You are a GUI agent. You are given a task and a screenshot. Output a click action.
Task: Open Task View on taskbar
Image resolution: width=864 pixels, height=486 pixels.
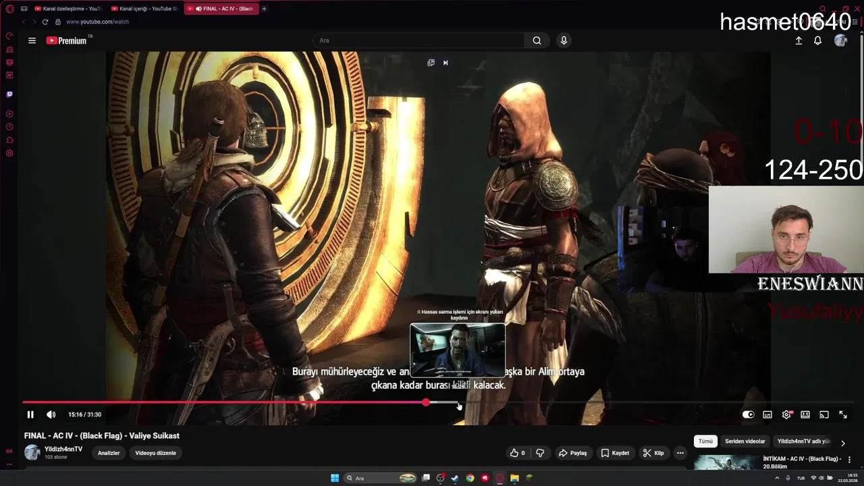(x=426, y=478)
